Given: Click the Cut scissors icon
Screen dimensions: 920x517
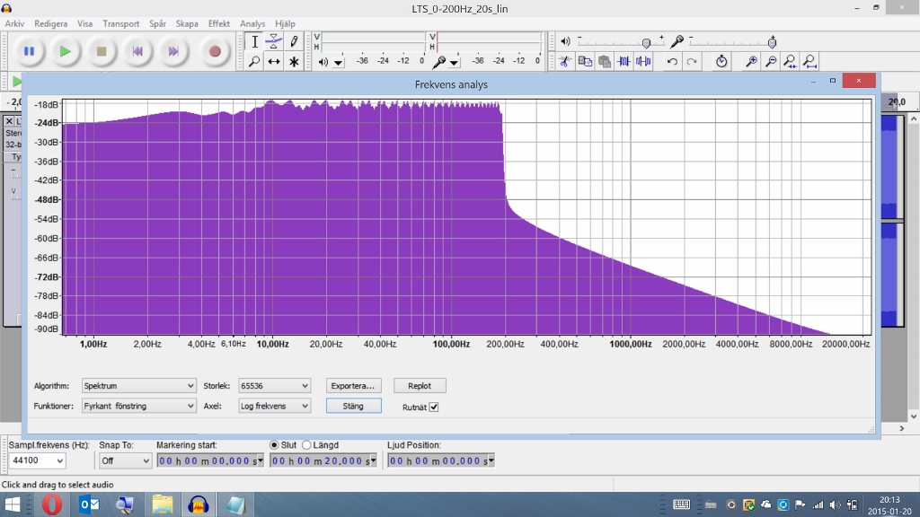Looking at the screenshot, I should pos(564,61).
